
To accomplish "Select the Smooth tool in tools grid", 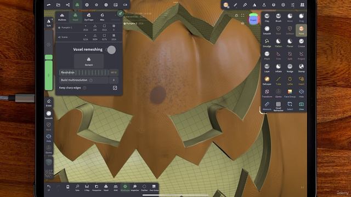I will [267, 30].
